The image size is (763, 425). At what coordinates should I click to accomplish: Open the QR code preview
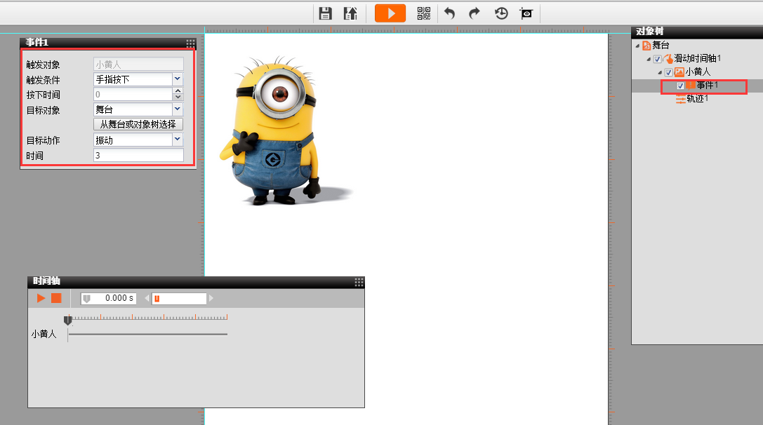424,13
